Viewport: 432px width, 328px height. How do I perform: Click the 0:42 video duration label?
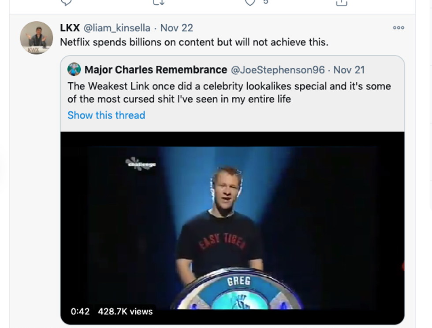point(80,311)
